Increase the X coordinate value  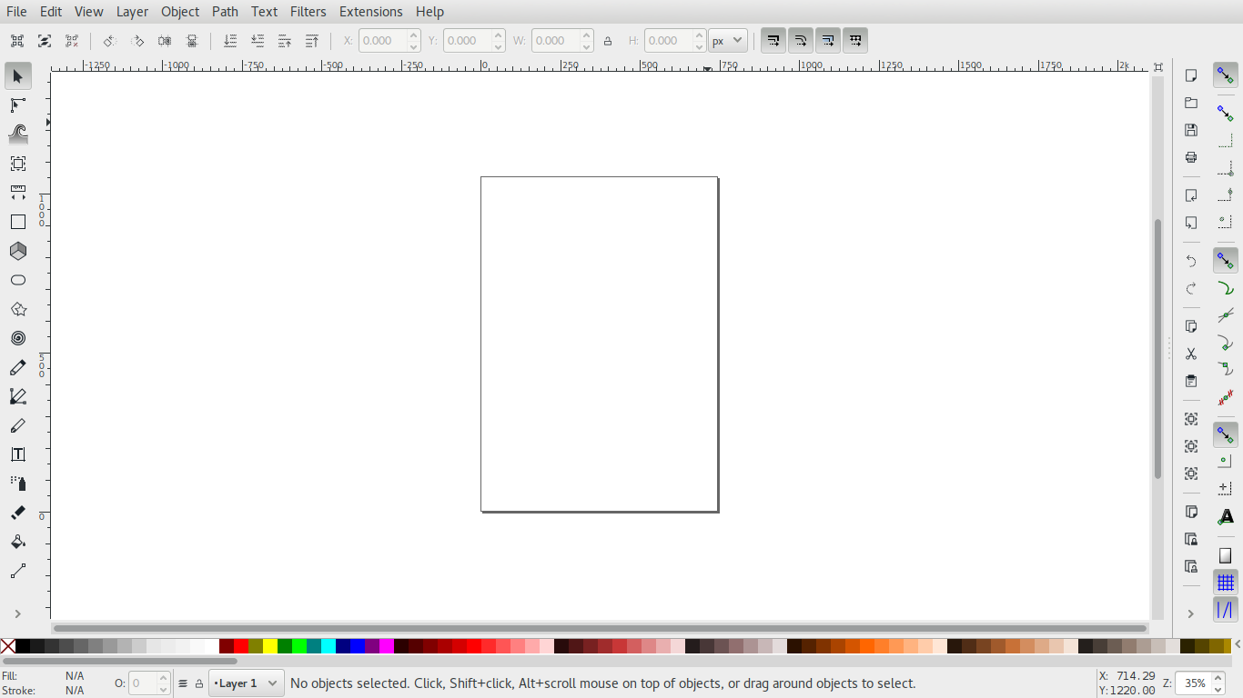click(x=414, y=35)
